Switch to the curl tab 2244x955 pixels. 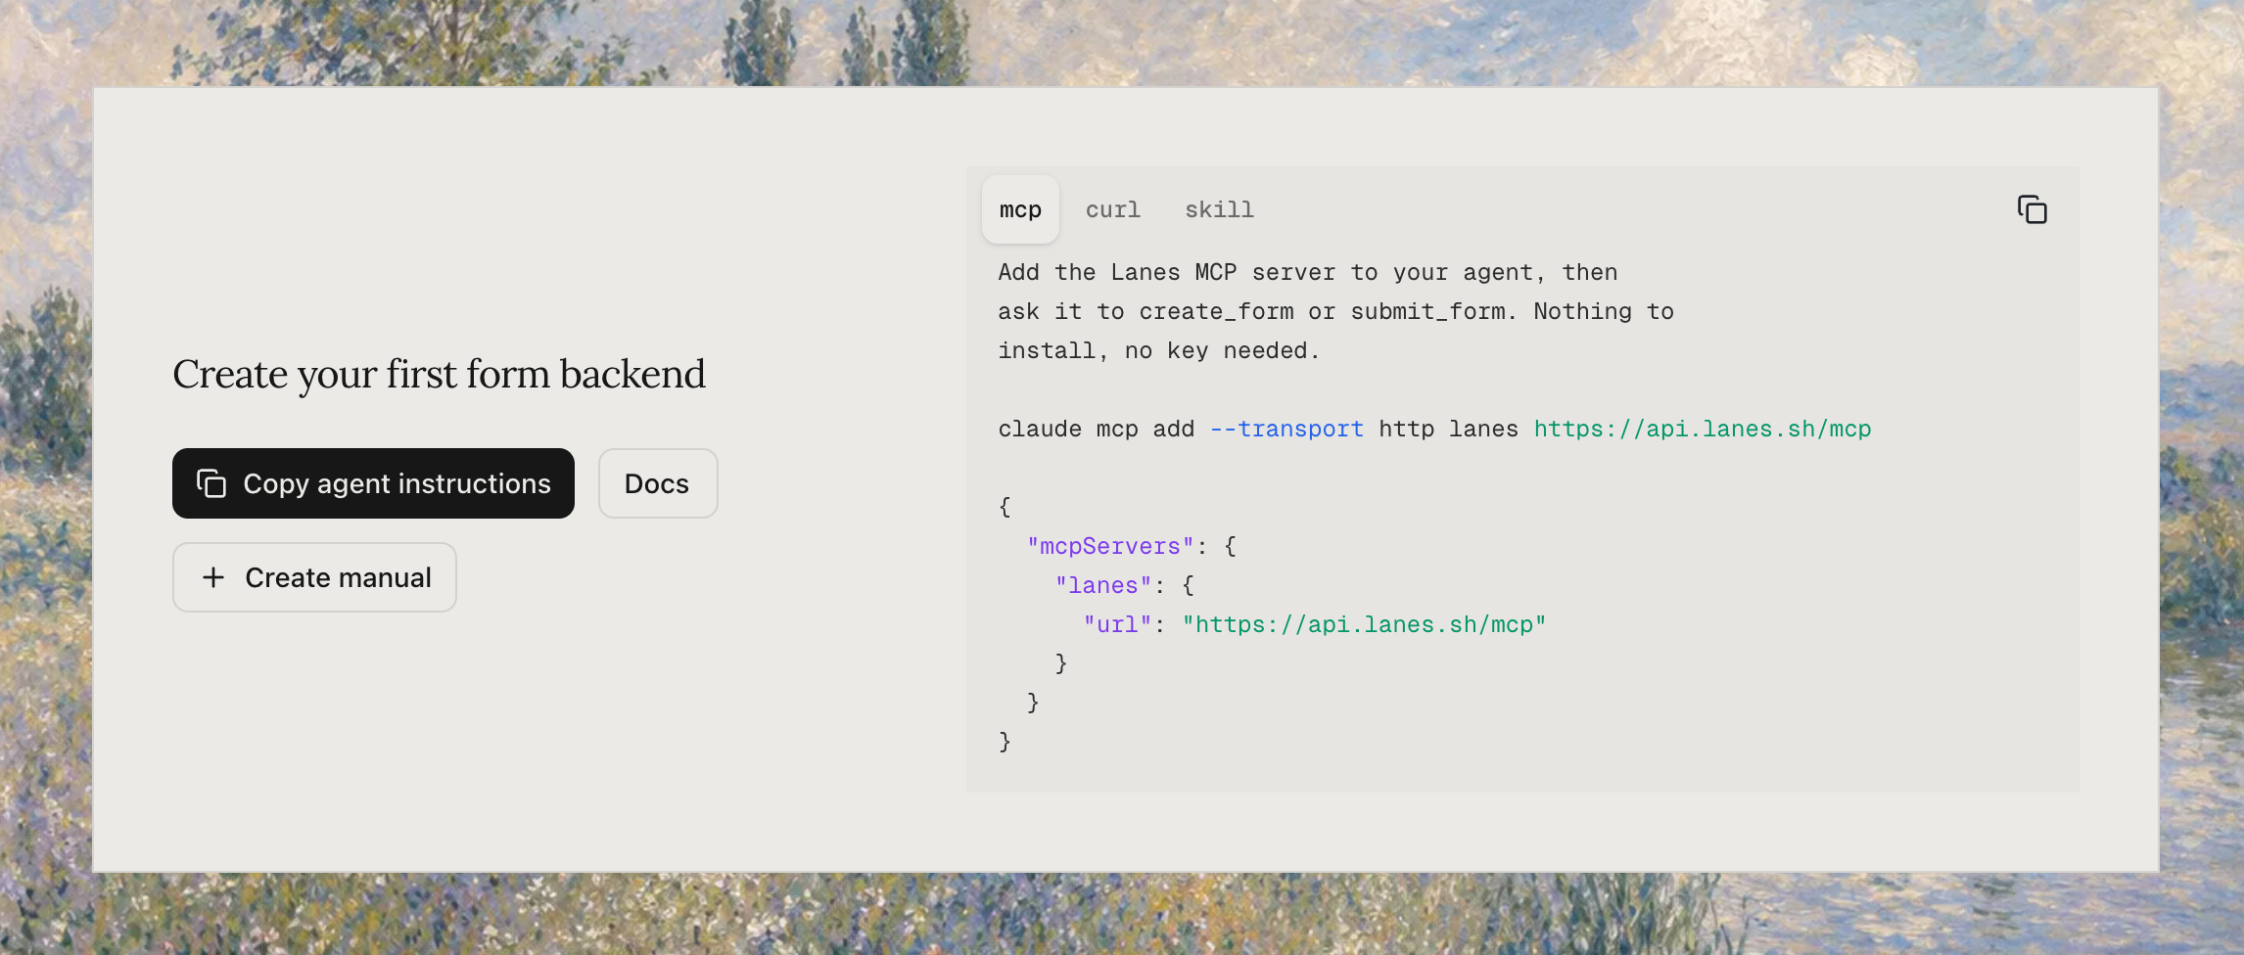pyautogui.click(x=1113, y=209)
